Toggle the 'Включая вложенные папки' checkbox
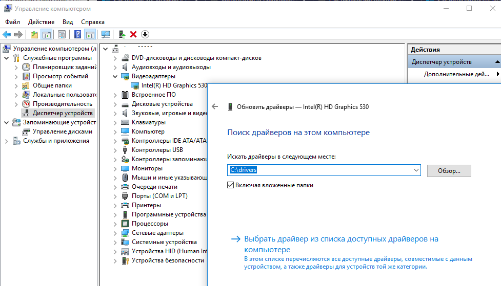The width and height of the screenshot is (501, 286). tap(231, 185)
